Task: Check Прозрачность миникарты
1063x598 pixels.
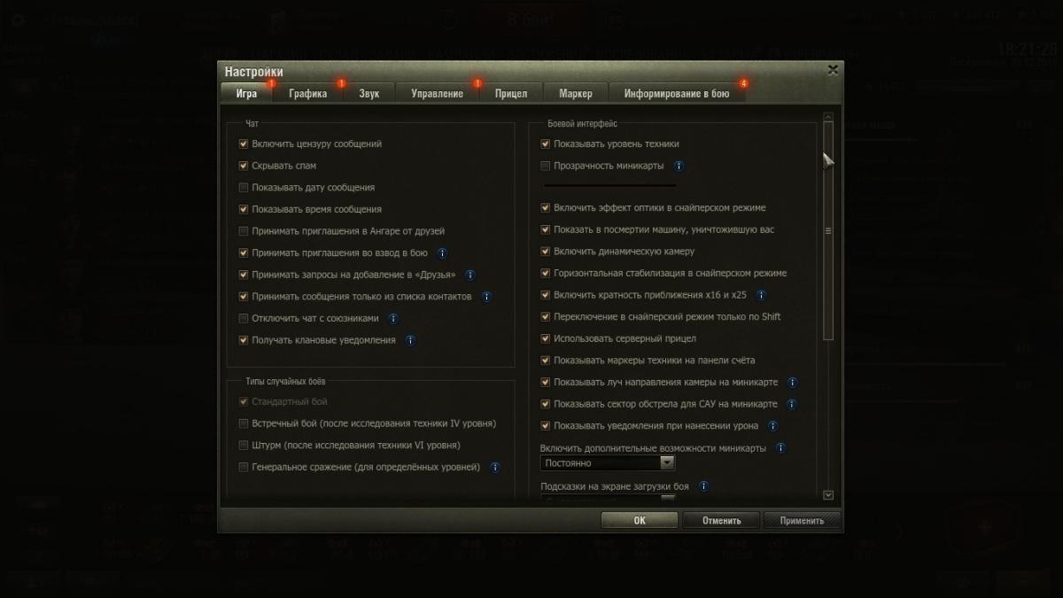Action: point(546,166)
